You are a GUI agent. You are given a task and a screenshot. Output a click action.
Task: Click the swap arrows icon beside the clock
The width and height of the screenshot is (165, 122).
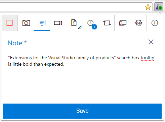tap(107, 23)
